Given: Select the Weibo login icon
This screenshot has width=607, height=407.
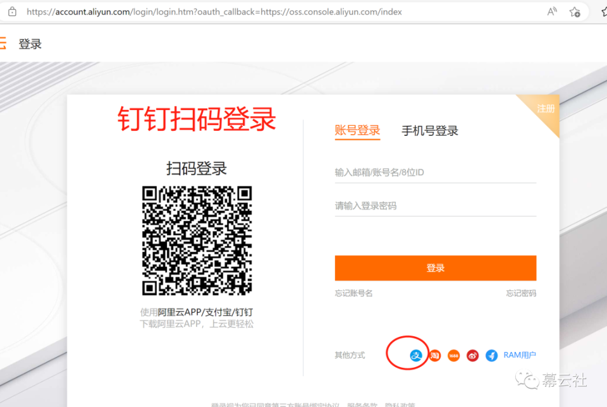Looking at the screenshot, I should pyautogui.click(x=472, y=355).
